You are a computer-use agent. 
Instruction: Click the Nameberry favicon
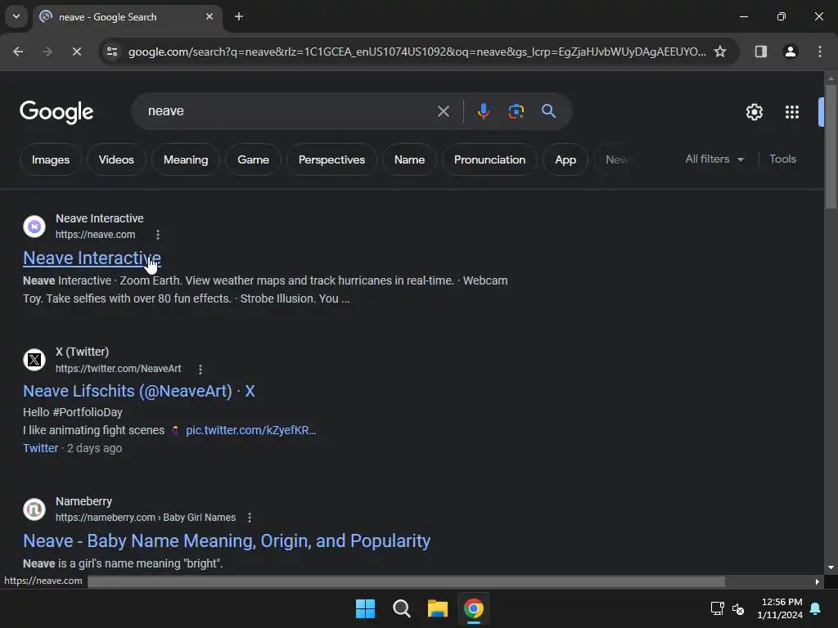34,509
